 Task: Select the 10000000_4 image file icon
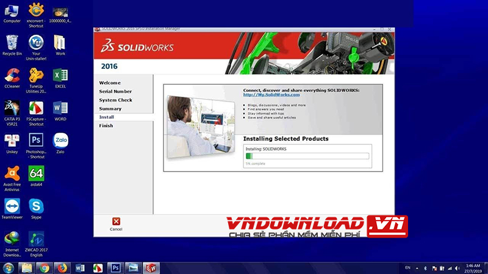click(x=60, y=15)
